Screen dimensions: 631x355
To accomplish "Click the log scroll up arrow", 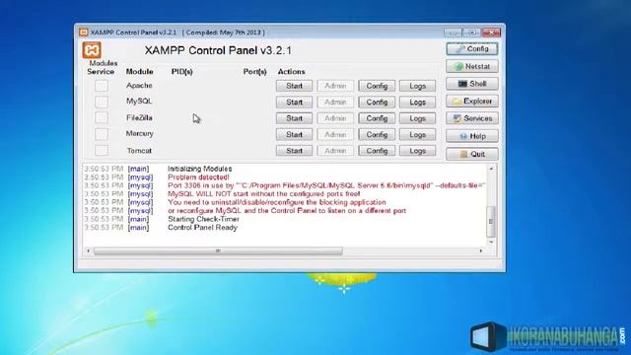I will pos(491,169).
